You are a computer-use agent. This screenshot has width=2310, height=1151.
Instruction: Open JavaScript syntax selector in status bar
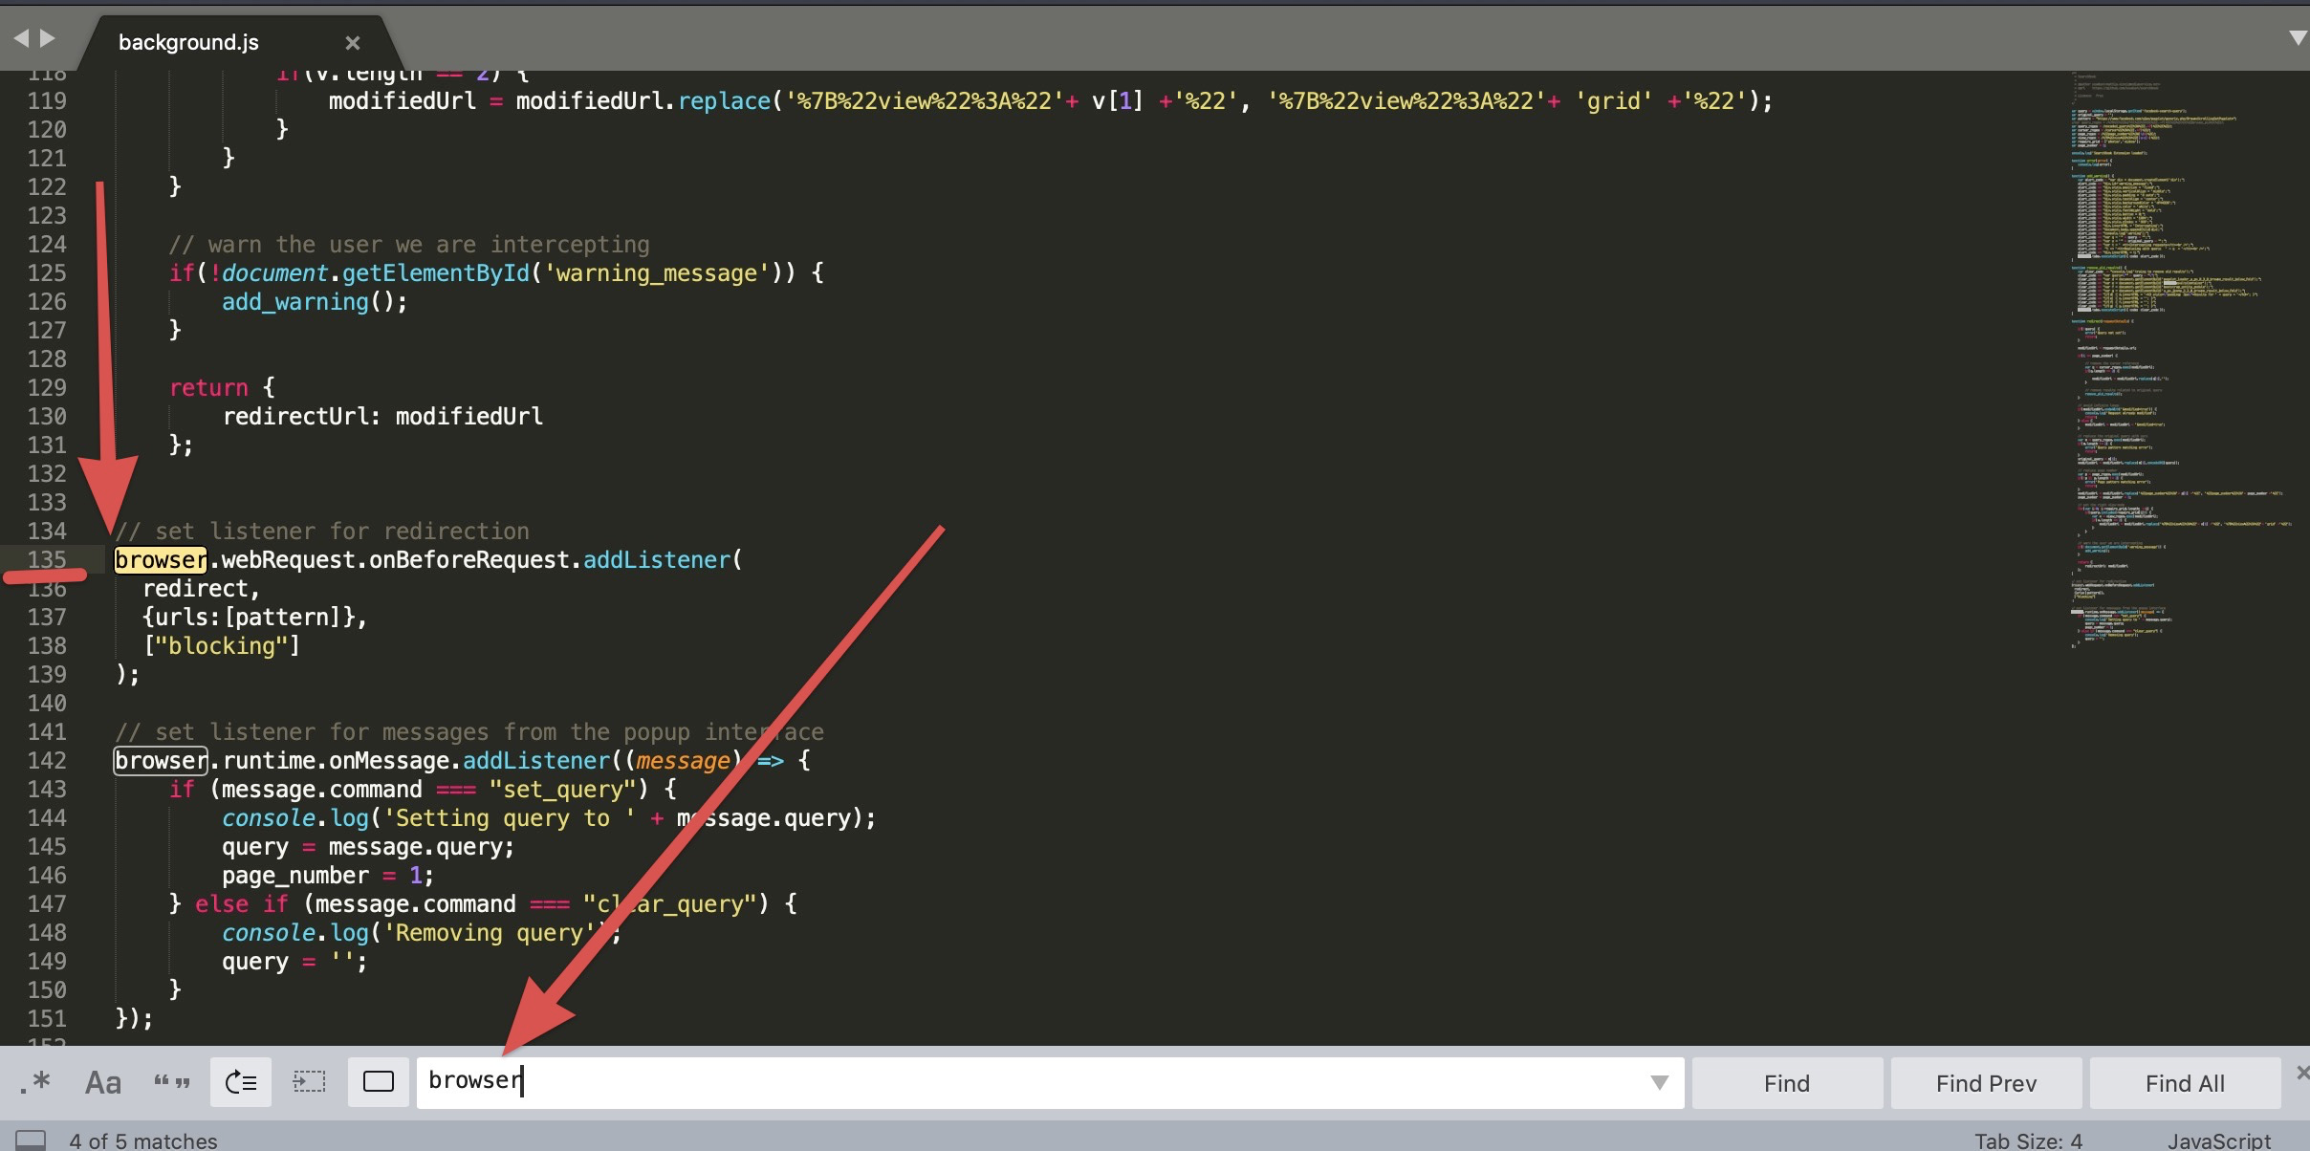[2218, 1140]
